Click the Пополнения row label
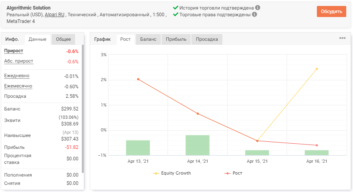The image size is (353, 192). click(x=18, y=175)
